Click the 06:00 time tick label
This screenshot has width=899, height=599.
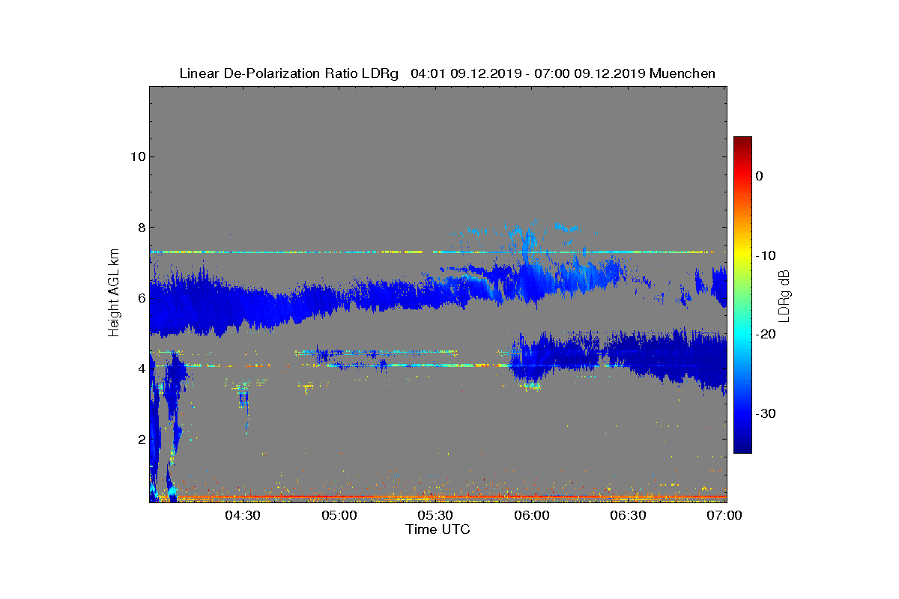pos(533,516)
